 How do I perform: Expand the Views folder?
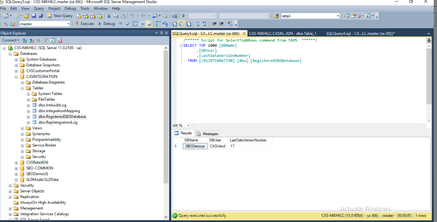point(22,128)
